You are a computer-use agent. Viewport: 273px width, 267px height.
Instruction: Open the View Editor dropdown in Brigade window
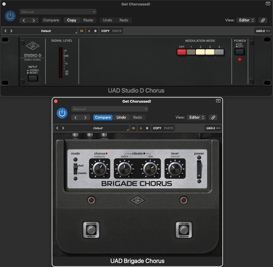click(x=196, y=117)
